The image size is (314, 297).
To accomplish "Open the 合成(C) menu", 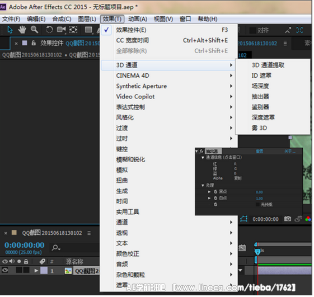I will (62, 19).
